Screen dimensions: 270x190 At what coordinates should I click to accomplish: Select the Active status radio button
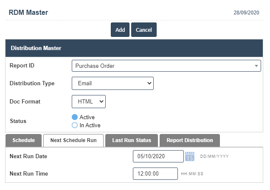(x=75, y=117)
